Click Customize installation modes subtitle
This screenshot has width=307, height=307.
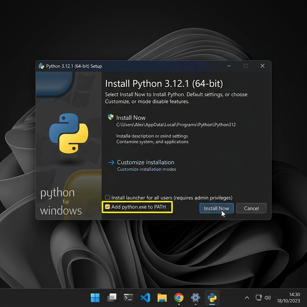click(x=146, y=169)
